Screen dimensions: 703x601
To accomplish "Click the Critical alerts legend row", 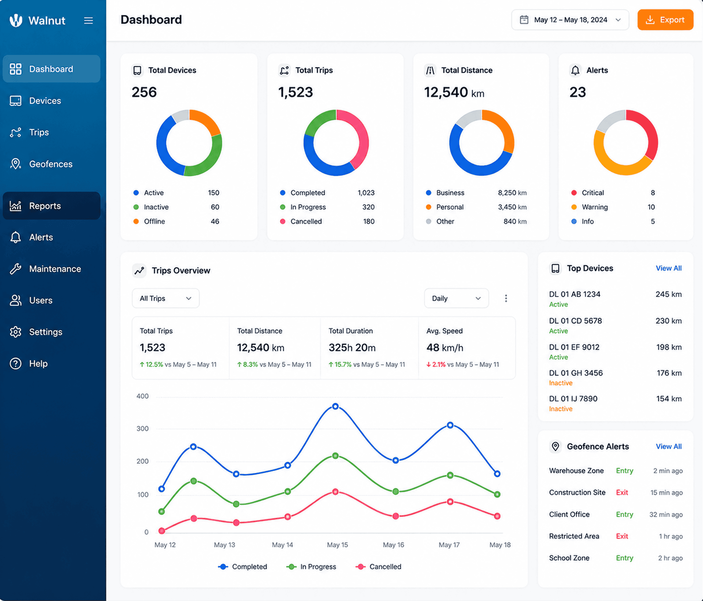I will coord(613,193).
